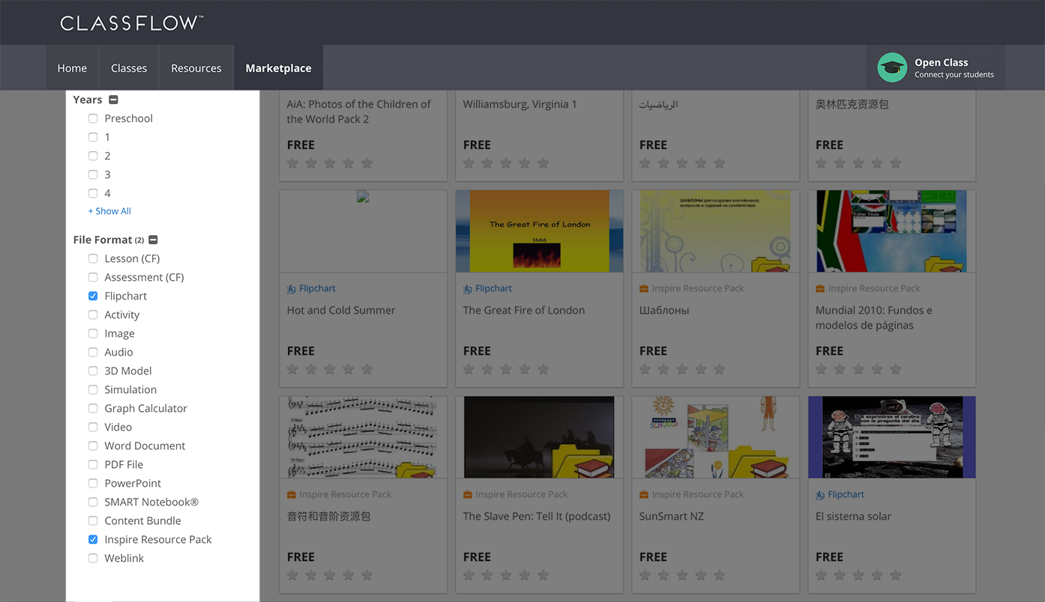Uncheck the Flipchart file format filter
The image size is (1045, 602).
tap(93, 296)
